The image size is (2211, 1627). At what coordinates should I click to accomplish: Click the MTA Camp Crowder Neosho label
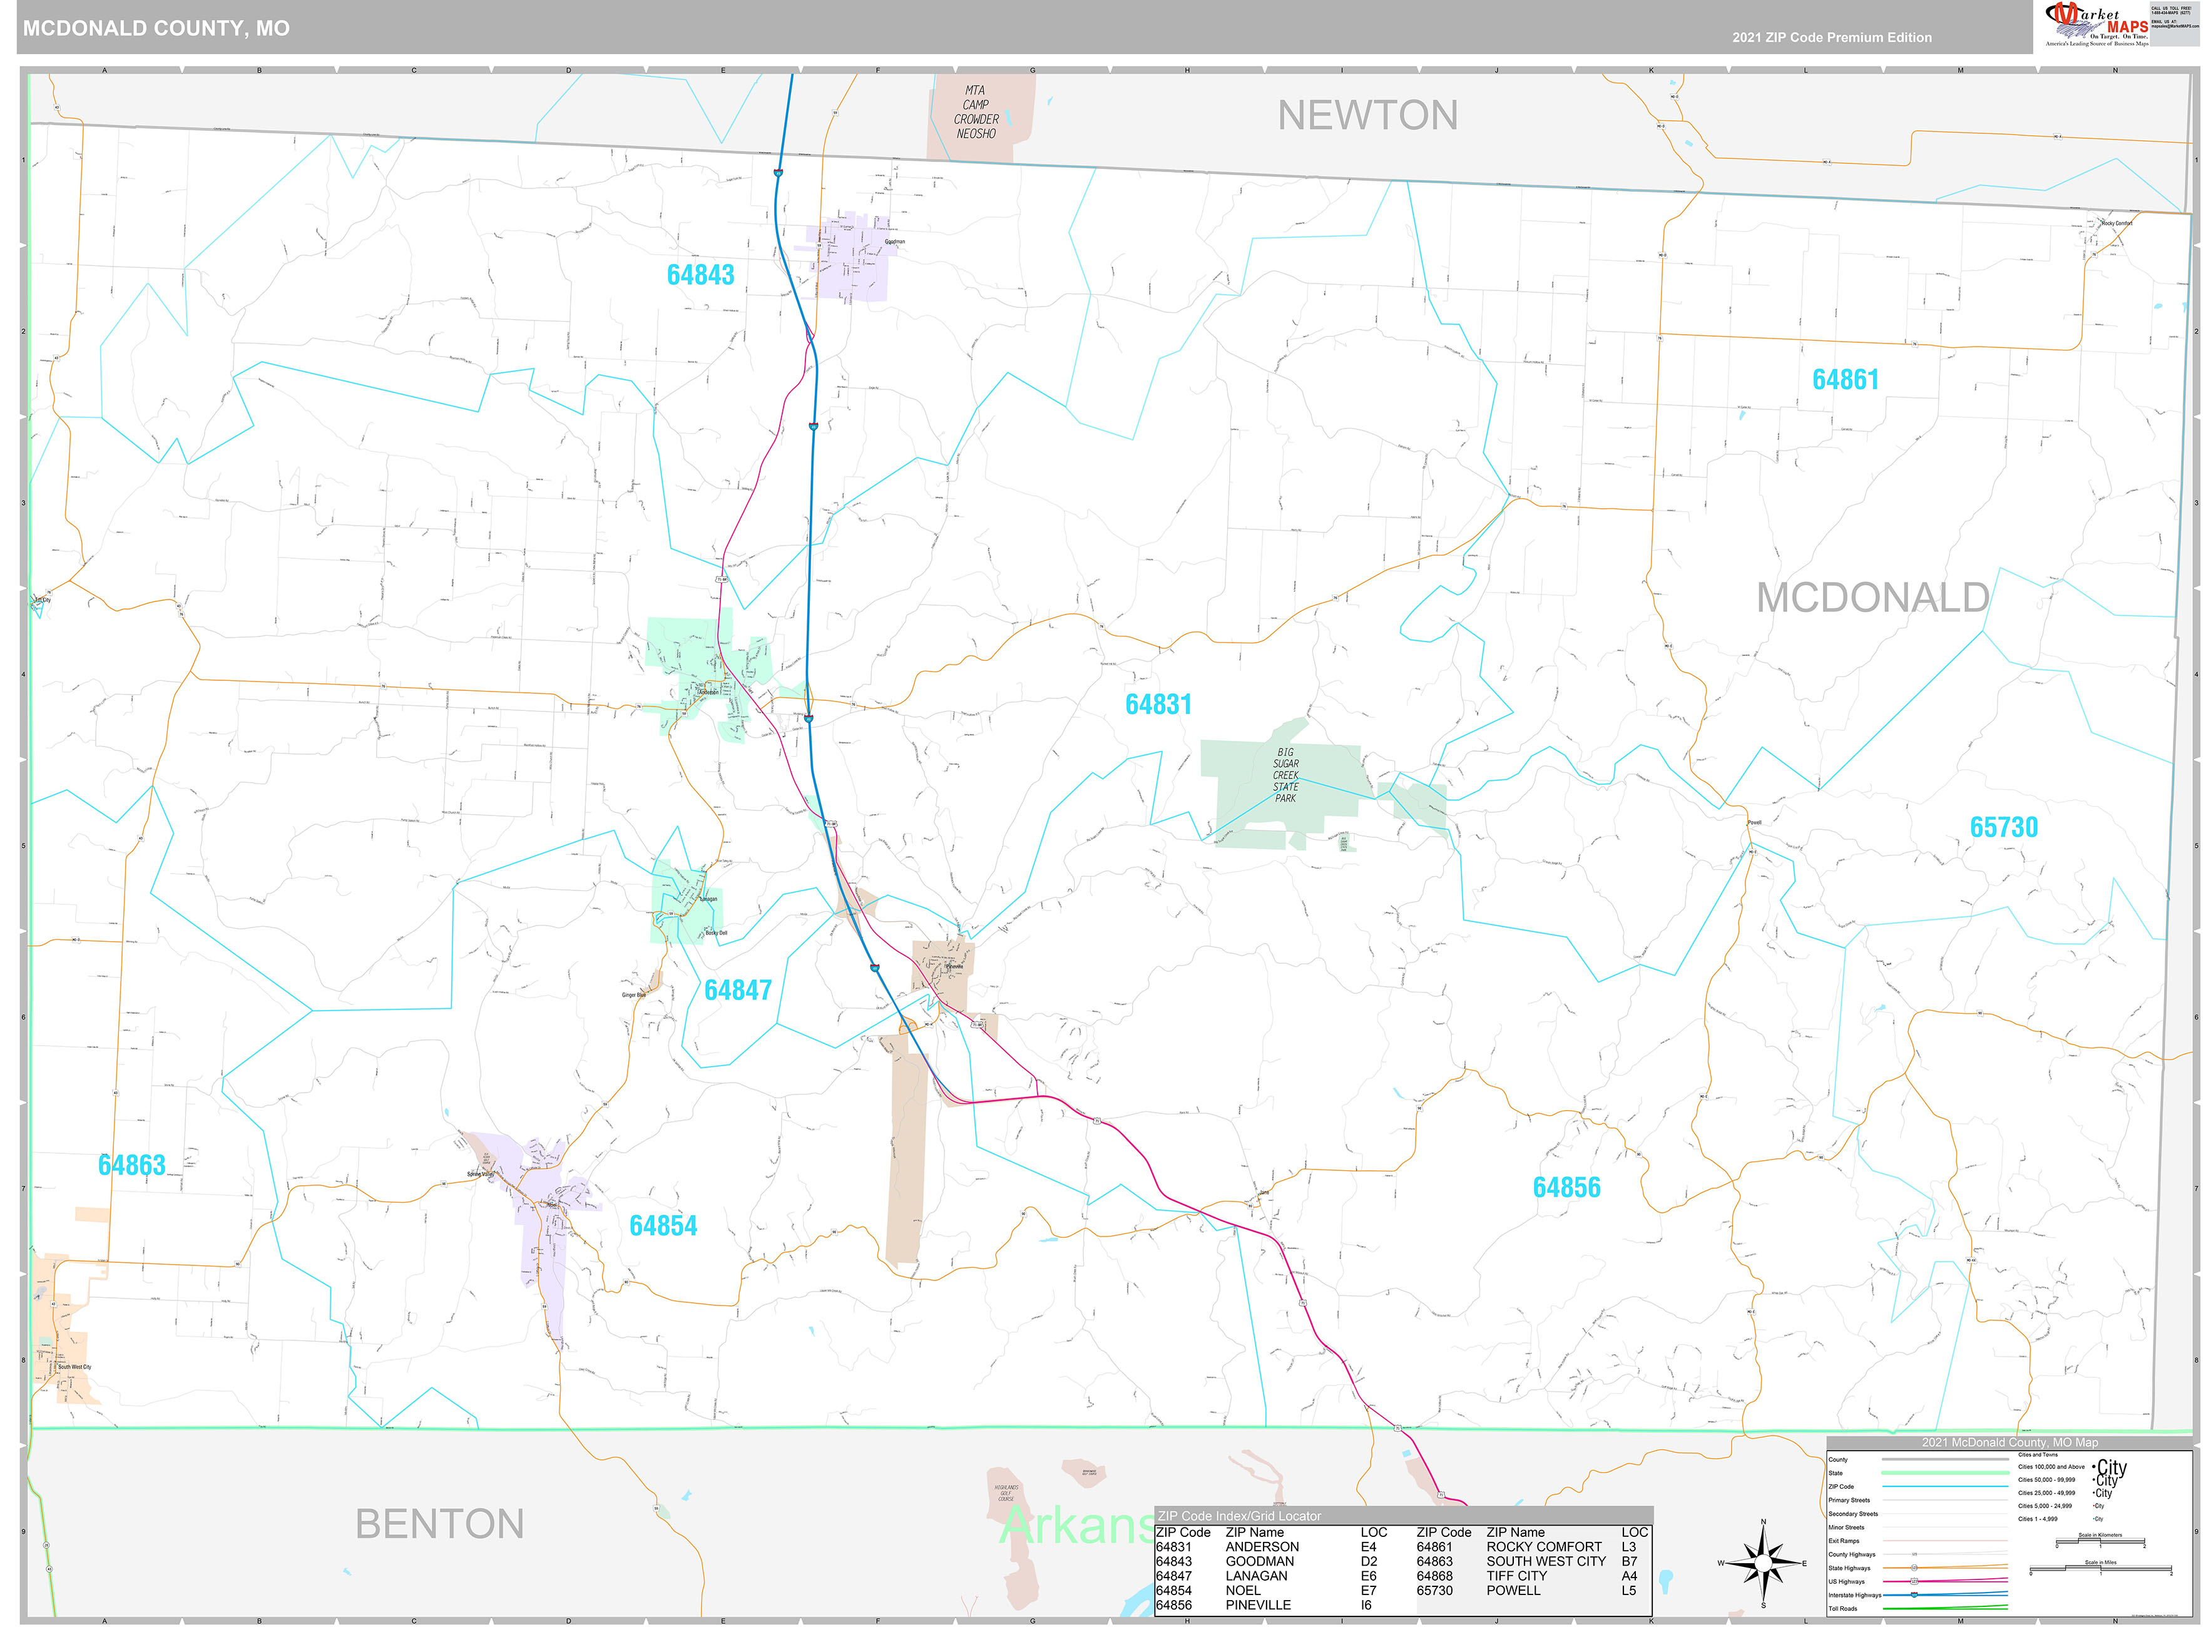(x=976, y=112)
